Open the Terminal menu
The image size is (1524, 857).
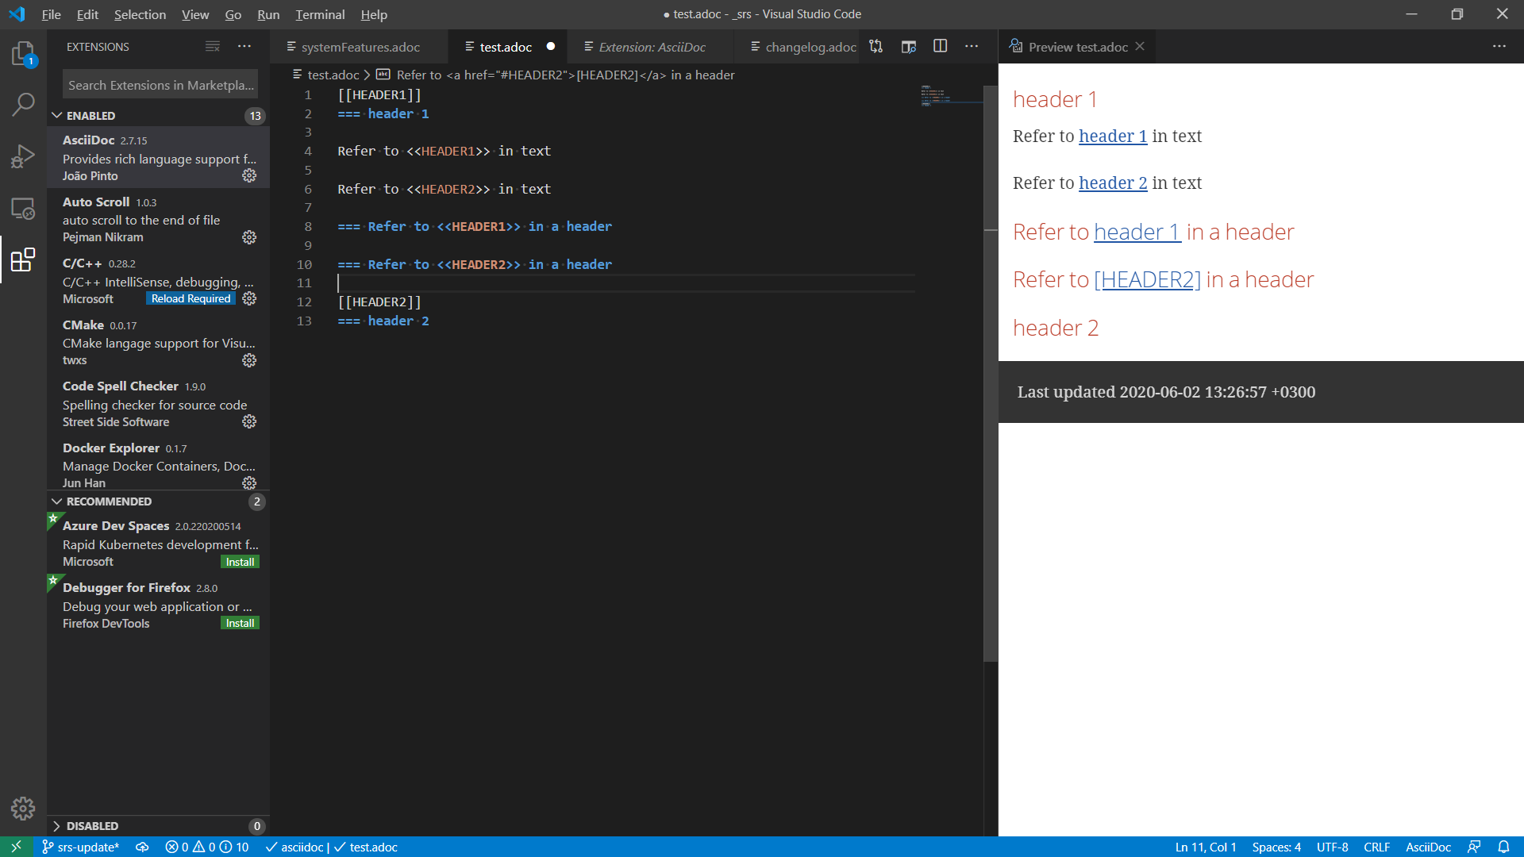tap(320, 14)
